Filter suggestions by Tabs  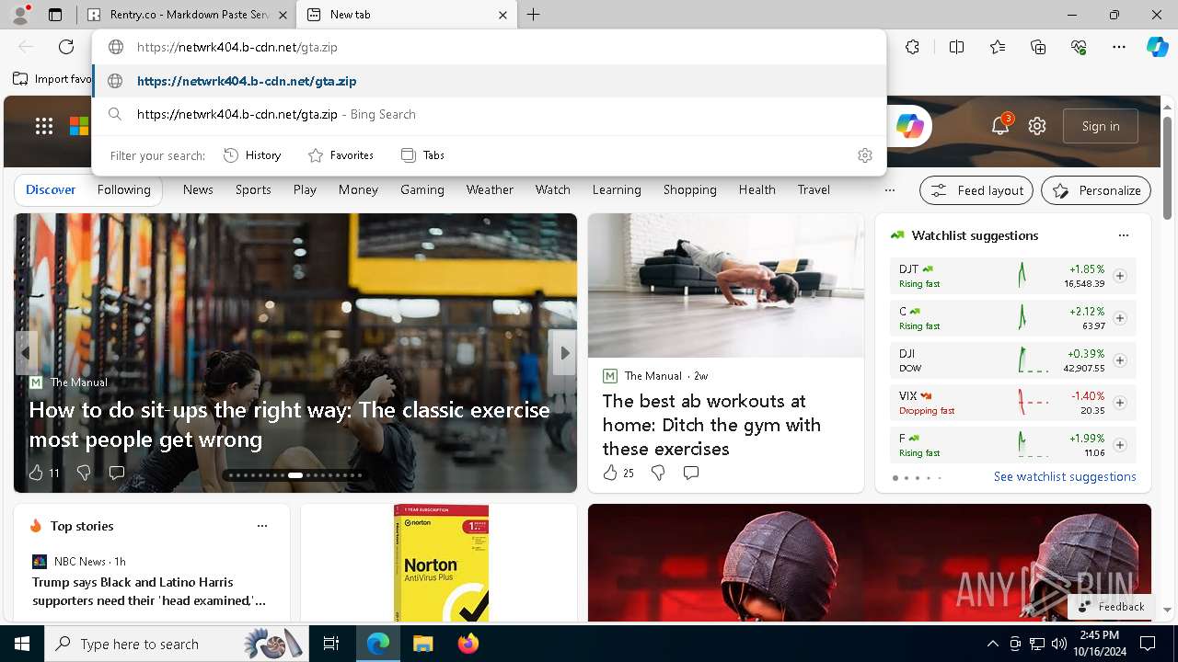(422, 155)
